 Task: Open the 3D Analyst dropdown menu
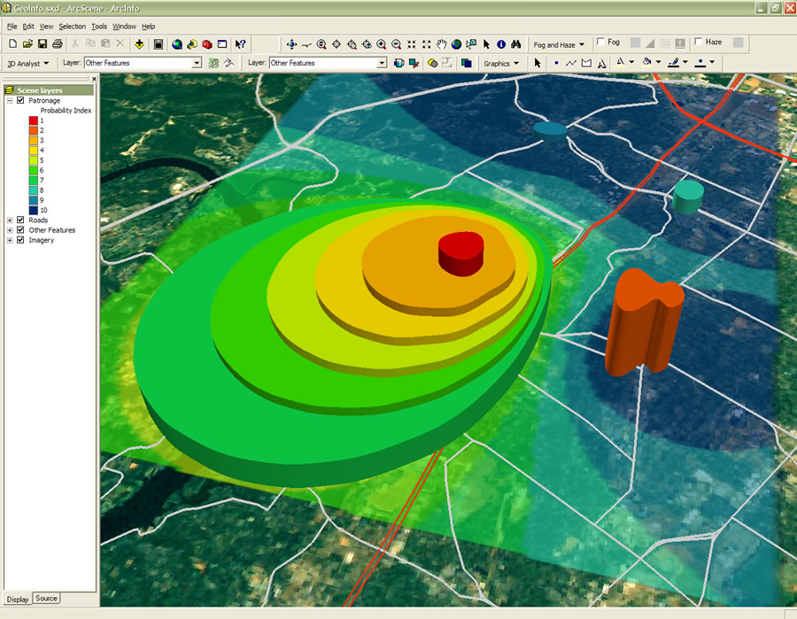click(x=28, y=64)
